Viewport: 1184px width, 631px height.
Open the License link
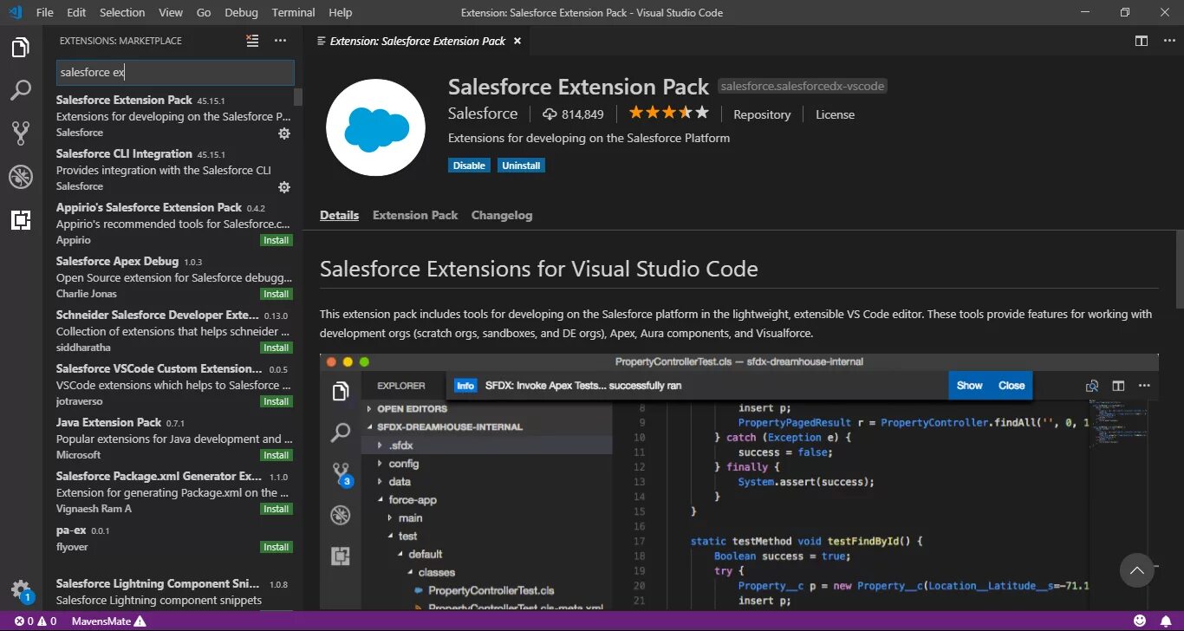click(835, 114)
